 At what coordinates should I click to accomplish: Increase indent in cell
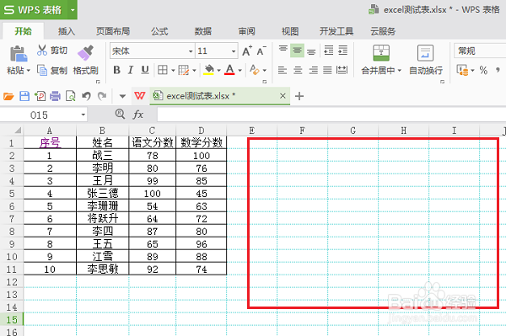coord(342,51)
